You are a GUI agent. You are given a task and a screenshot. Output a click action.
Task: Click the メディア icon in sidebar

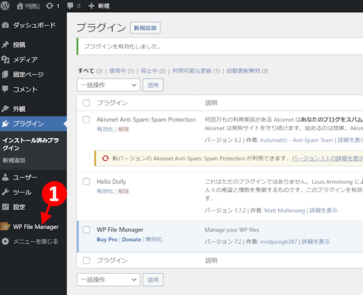coord(5,59)
